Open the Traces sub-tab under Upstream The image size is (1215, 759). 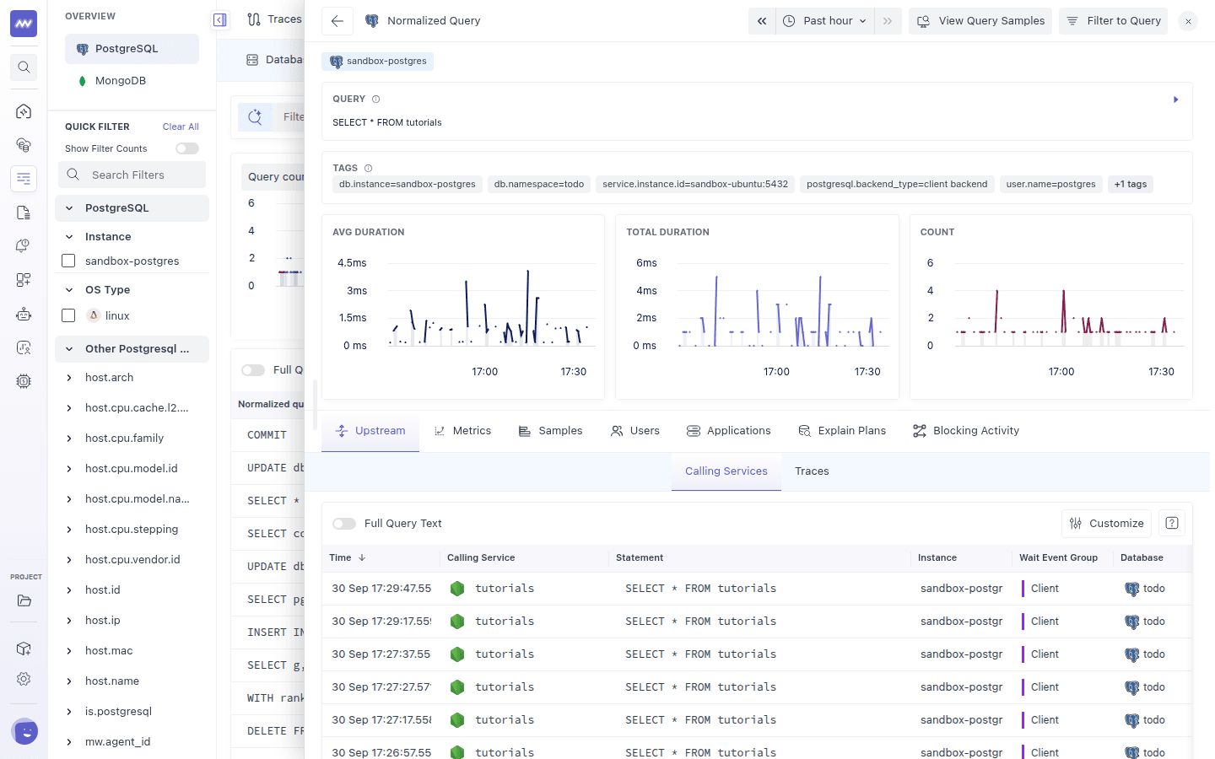[x=812, y=471]
